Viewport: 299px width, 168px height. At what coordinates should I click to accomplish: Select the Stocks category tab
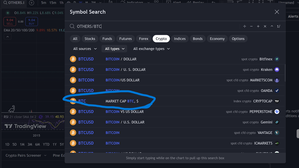(x=90, y=39)
